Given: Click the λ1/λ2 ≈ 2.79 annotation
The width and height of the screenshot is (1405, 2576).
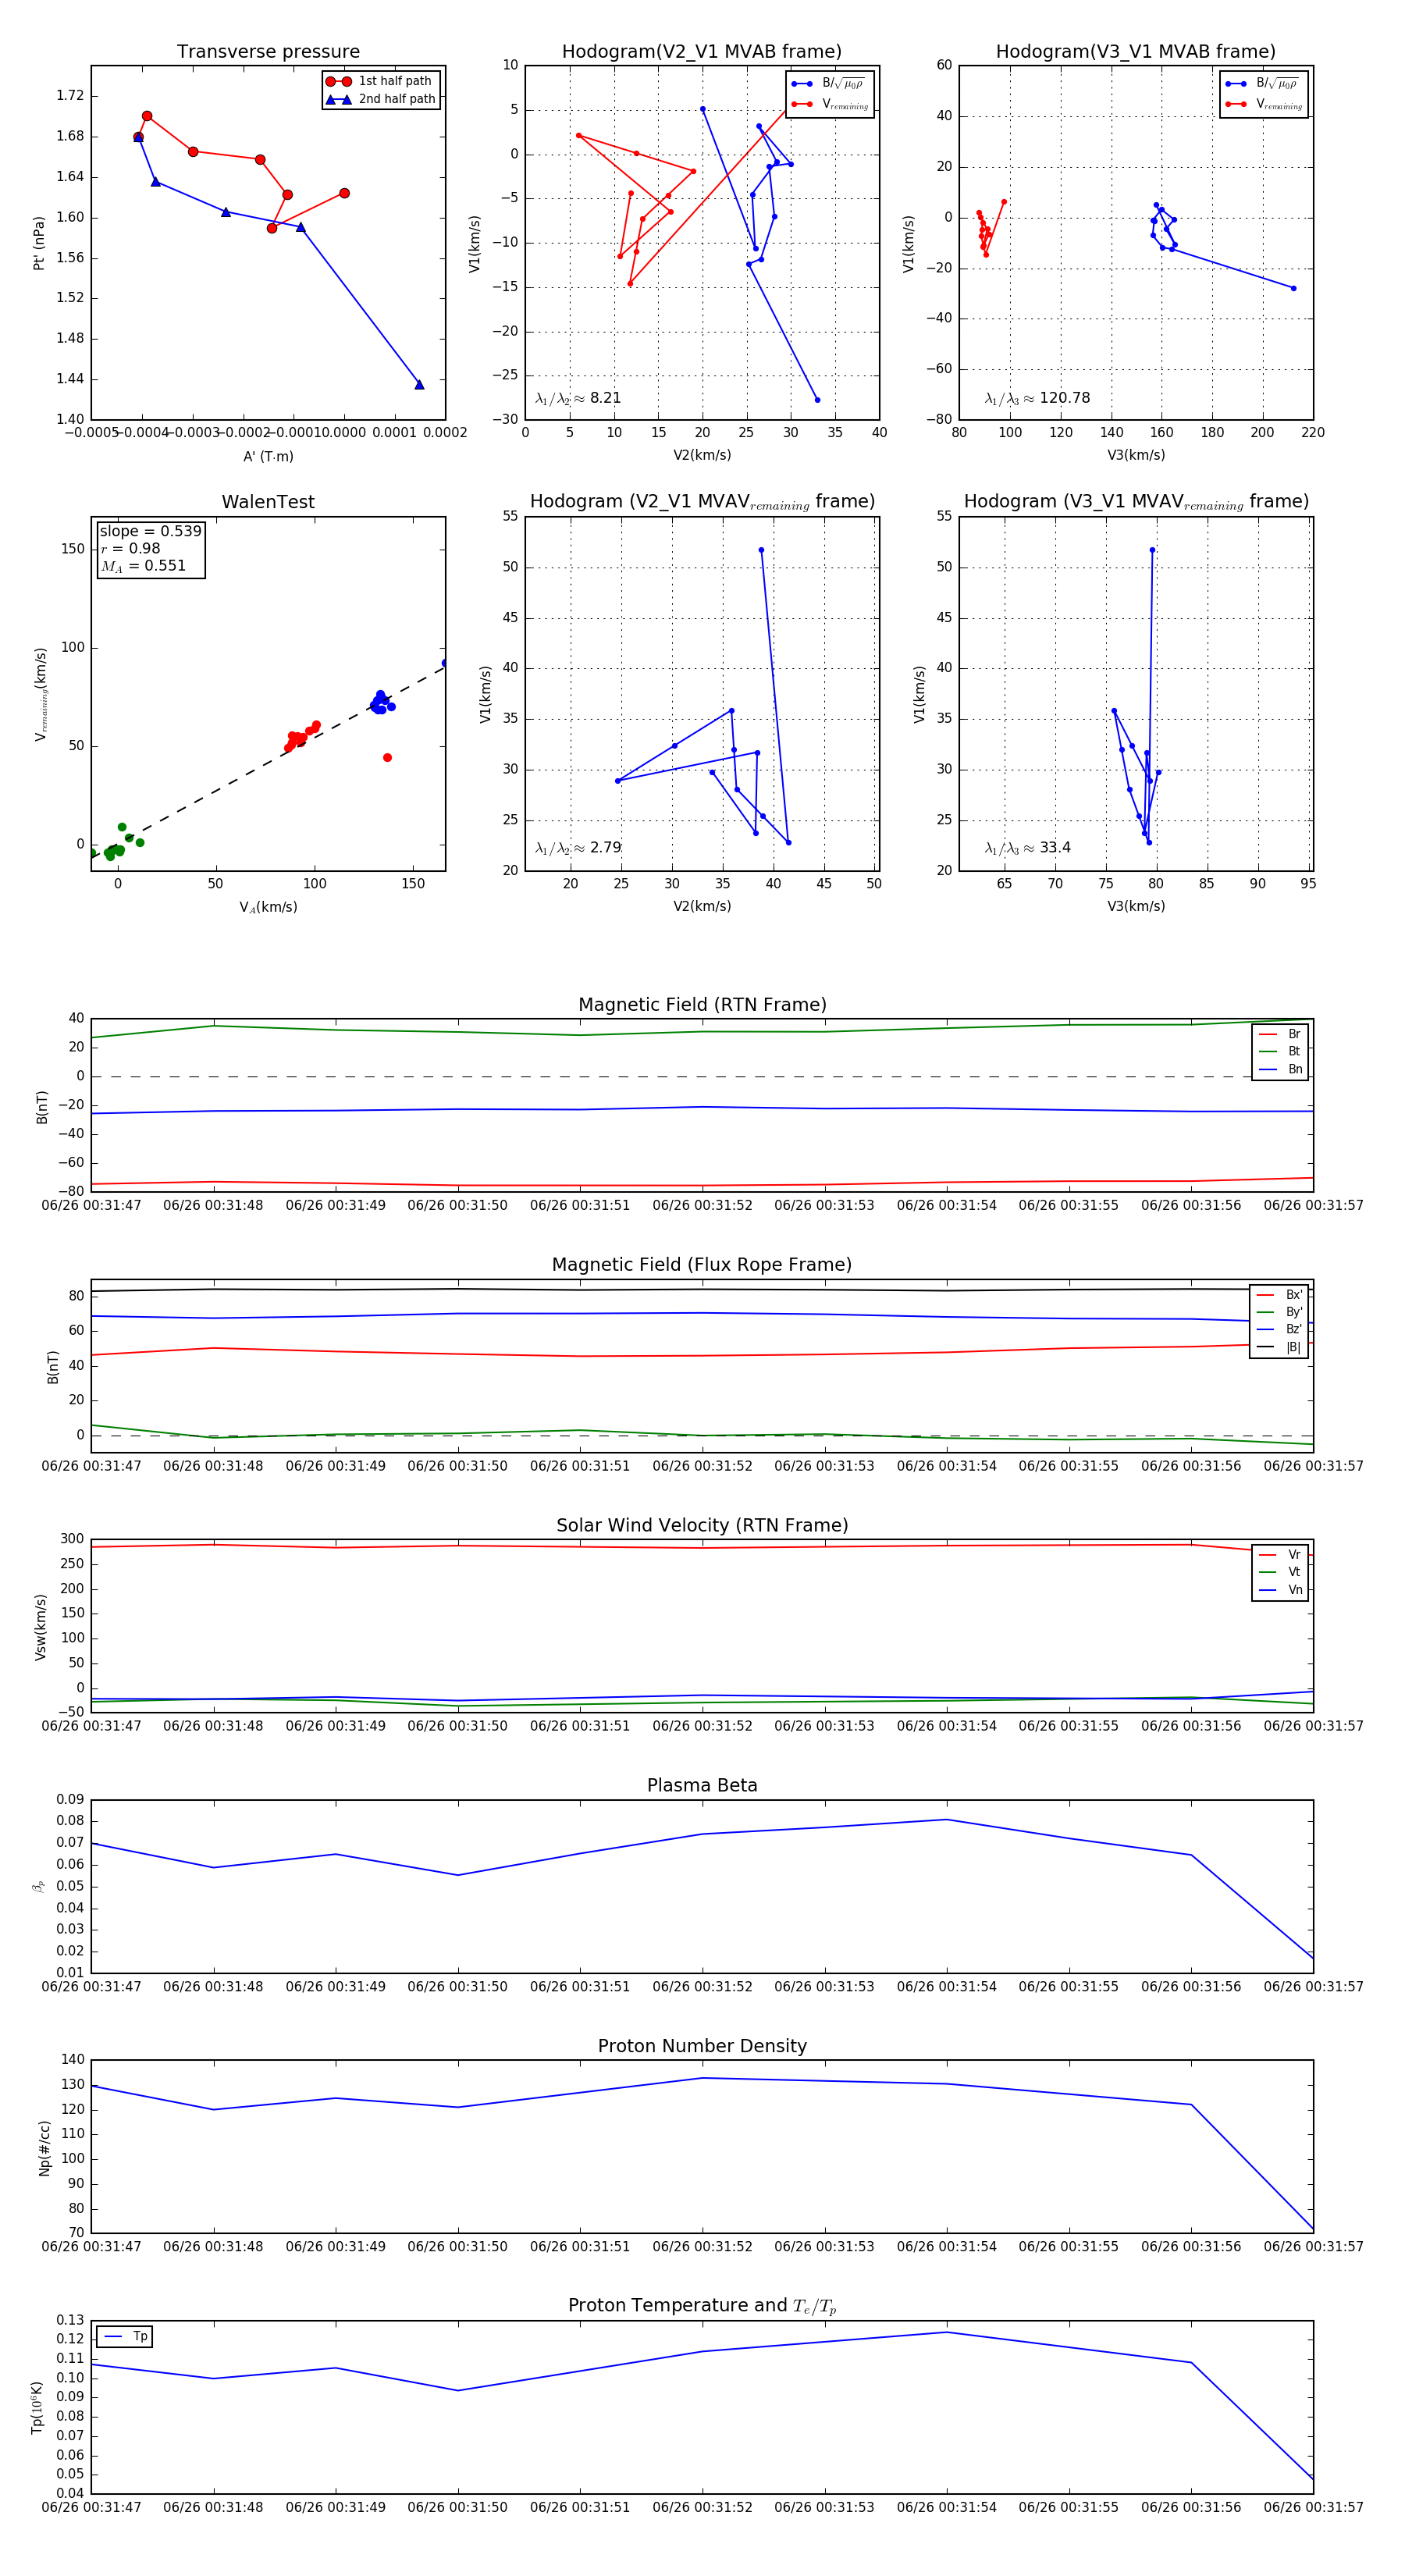Looking at the screenshot, I should [578, 848].
